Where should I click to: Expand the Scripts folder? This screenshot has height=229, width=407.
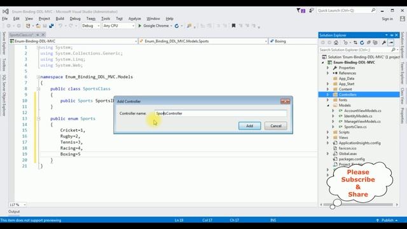coord(328,132)
